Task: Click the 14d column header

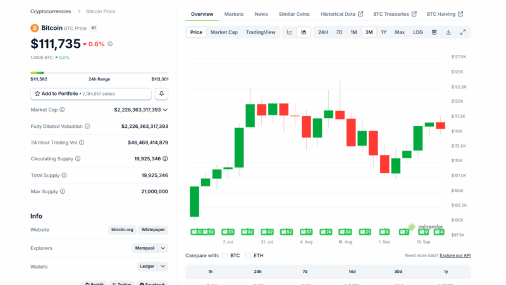Action: (352, 272)
